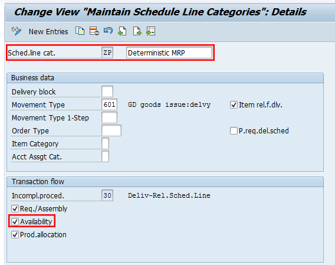The width and height of the screenshot is (335, 265).
Task: Open New Entries
Action: [48, 32]
